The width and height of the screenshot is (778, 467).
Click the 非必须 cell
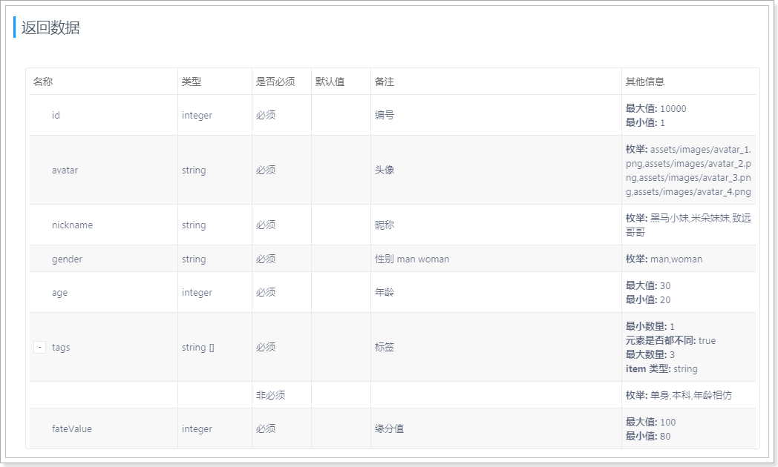tap(270, 395)
